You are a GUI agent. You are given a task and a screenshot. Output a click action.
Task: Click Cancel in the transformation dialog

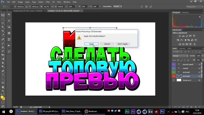(107, 44)
